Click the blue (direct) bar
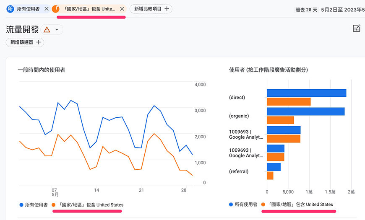Viewport: 365px width, 220px height. point(307,93)
